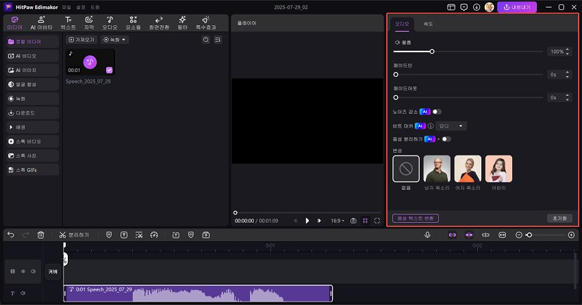Viewport: 582px width, 305px height.
Task: Select 얼굴 합성 face swap in sidebar
Action: (32, 84)
